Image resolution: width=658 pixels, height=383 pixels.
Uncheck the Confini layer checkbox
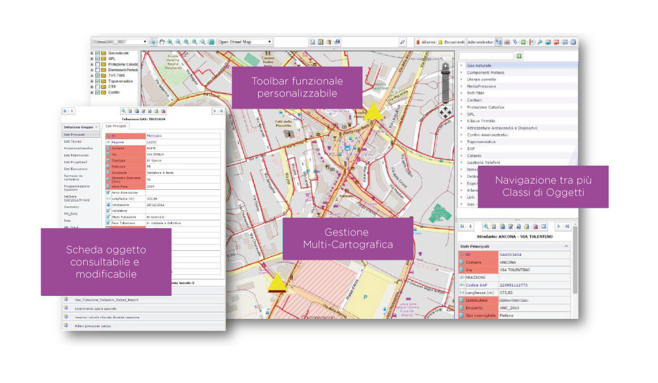(x=97, y=92)
